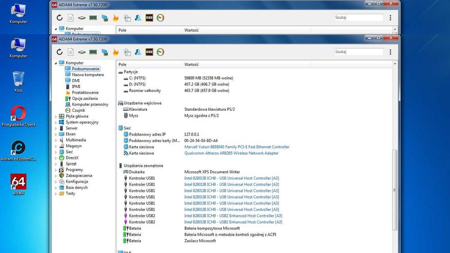The image size is (450, 253).
Task: Expand Sieć tree node in sidebar
Action: [x=56, y=152]
